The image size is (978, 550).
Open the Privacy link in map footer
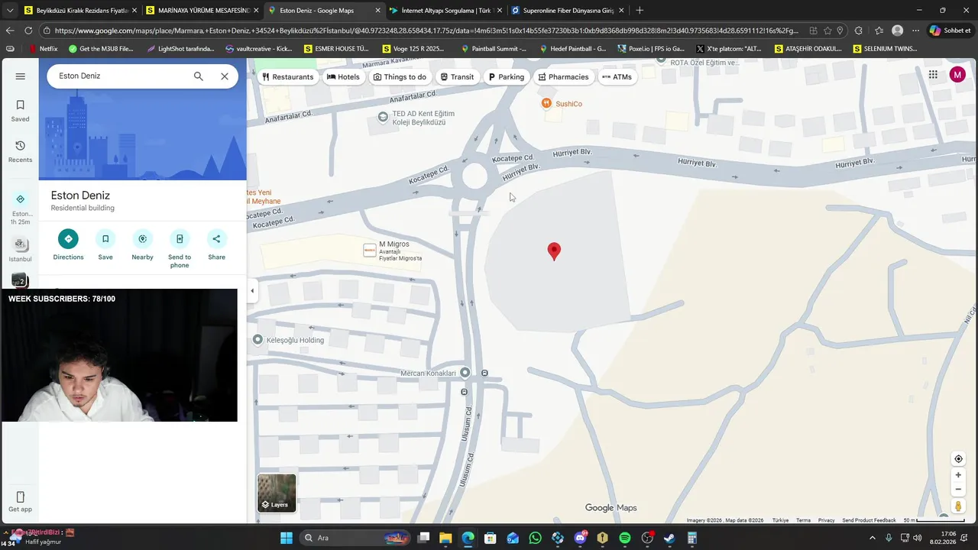coord(826,520)
